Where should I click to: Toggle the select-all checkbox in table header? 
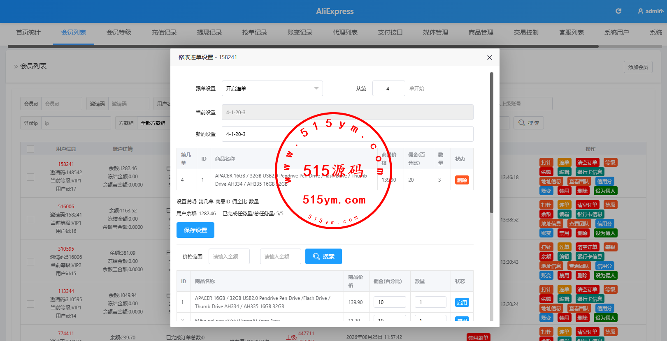(x=30, y=149)
